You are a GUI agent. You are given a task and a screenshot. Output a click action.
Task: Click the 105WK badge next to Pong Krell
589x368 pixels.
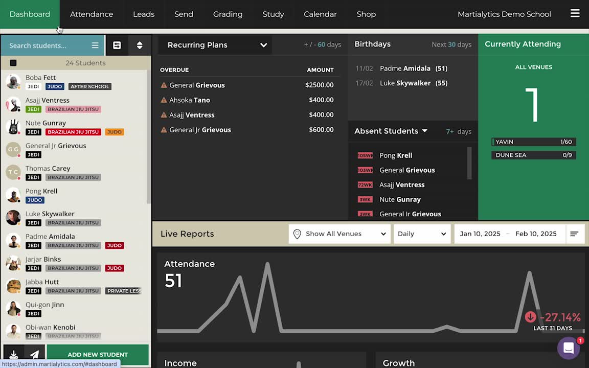[x=365, y=155]
